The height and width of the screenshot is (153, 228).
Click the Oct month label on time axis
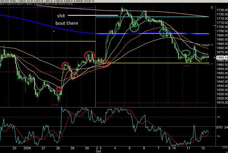[98, 151]
